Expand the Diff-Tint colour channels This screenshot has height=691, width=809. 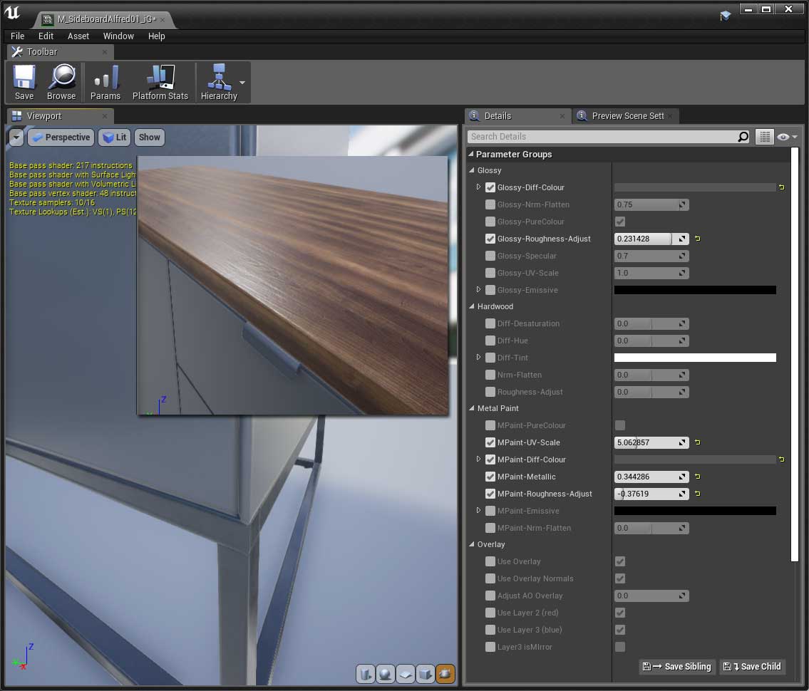click(478, 358)
